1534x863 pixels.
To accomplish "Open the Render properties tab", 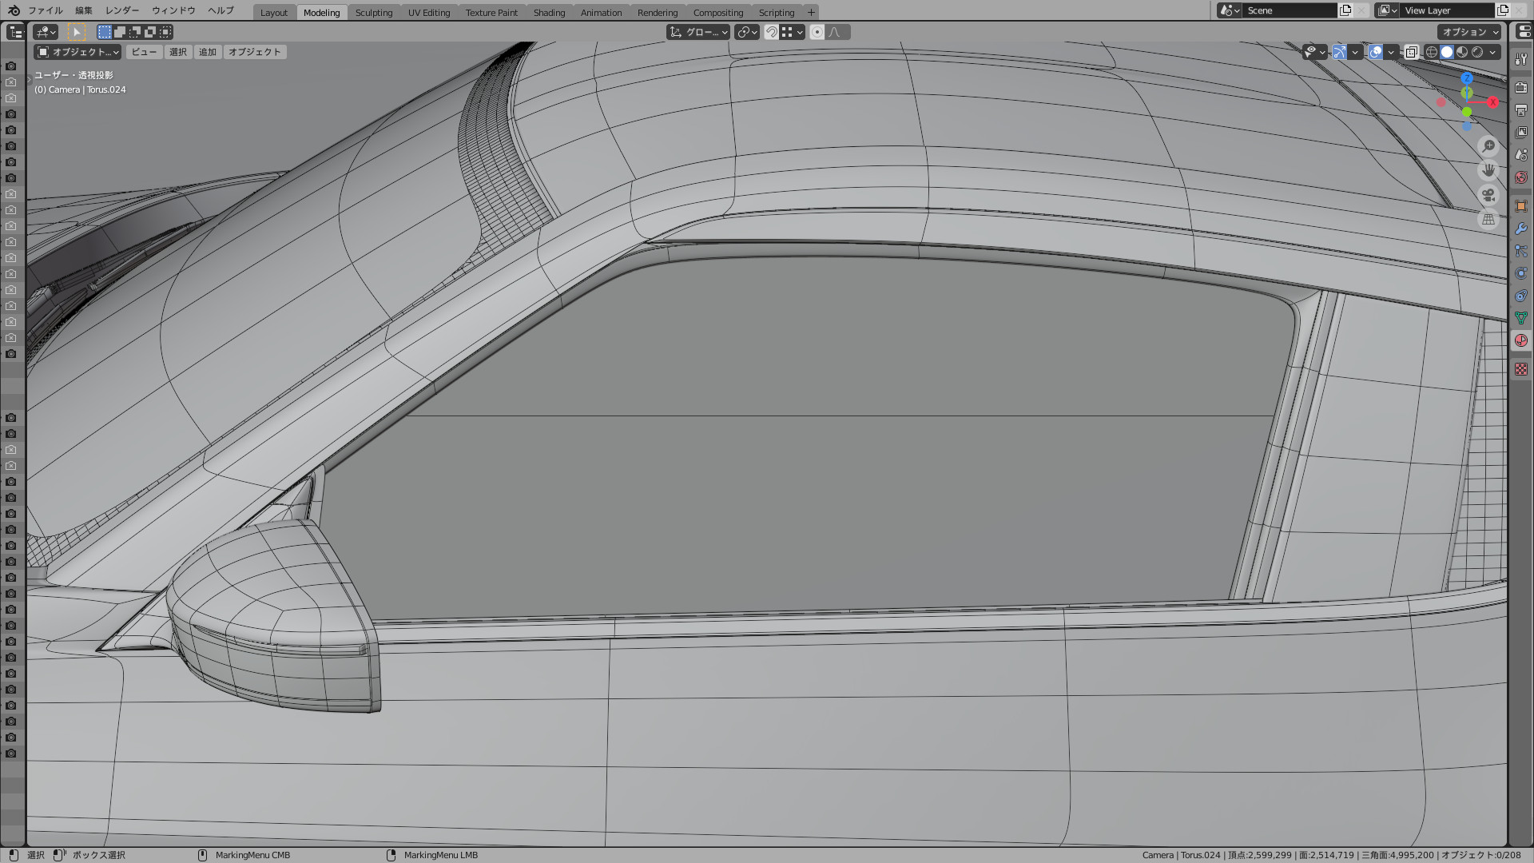I will pos(1521,88).
